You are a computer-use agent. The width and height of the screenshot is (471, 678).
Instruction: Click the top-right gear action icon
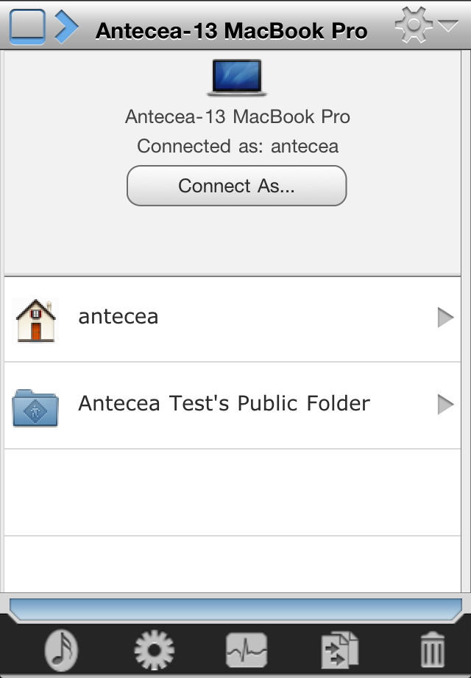(414, 25)
